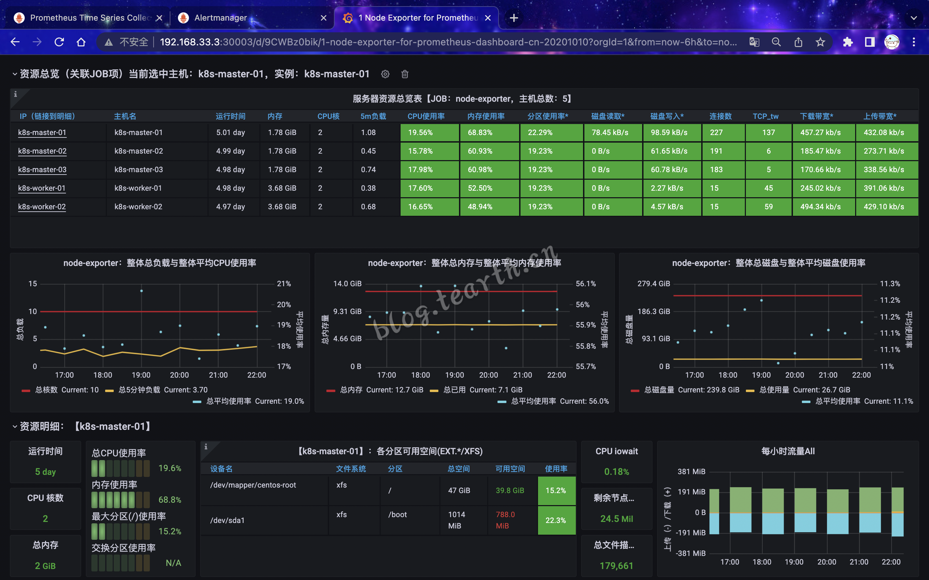The width and height of the screenshot is (929, 580).
Task: Go back with the browser back arrow
Action: [15, 42]
